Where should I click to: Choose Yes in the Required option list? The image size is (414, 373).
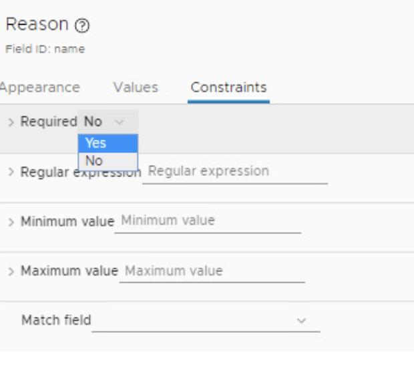(x=108, y=143)
